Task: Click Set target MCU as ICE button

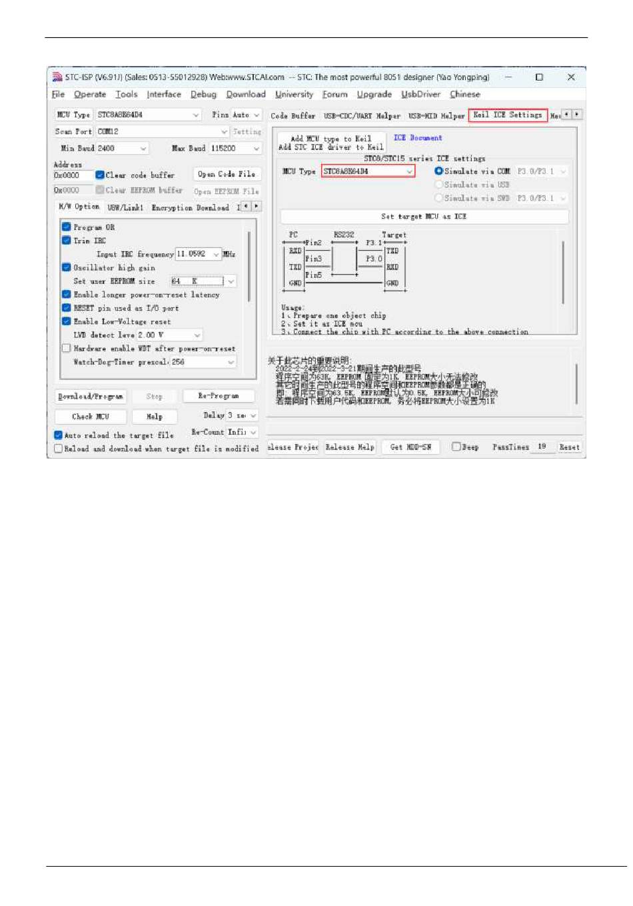Action: pyautogui.click(x=424, y=217)
